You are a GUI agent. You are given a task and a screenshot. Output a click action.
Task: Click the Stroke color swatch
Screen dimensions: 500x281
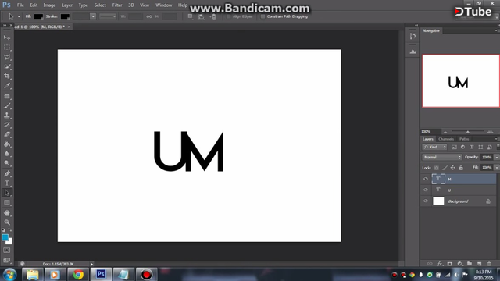click(65, 16)
